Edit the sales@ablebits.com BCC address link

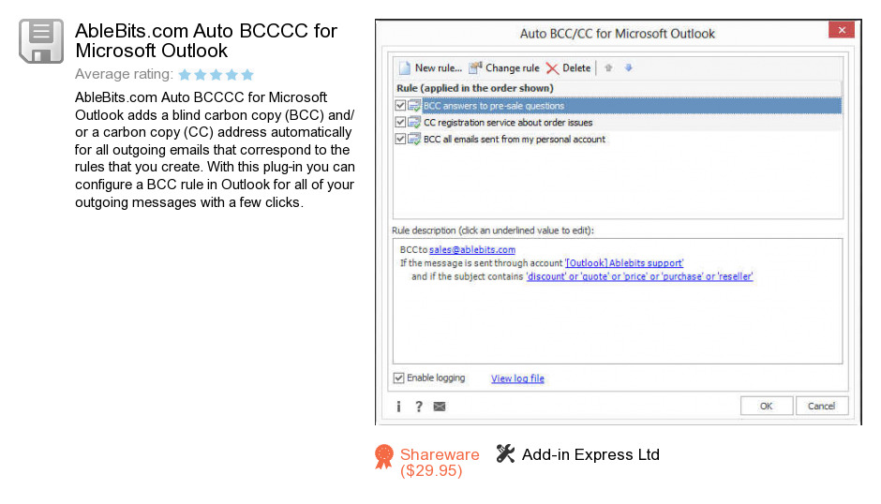click(472, 249)
